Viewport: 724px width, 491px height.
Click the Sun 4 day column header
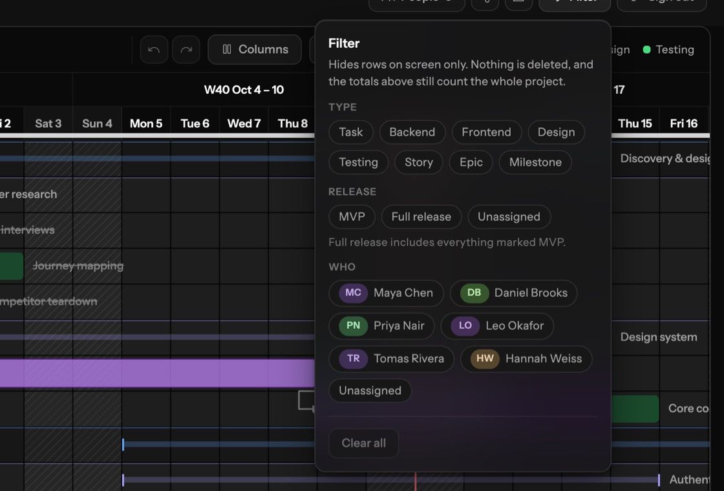point(97,123)
